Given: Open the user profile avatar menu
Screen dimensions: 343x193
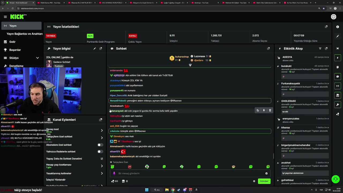Looking at the screenshot, I should (x=334, y=17).
